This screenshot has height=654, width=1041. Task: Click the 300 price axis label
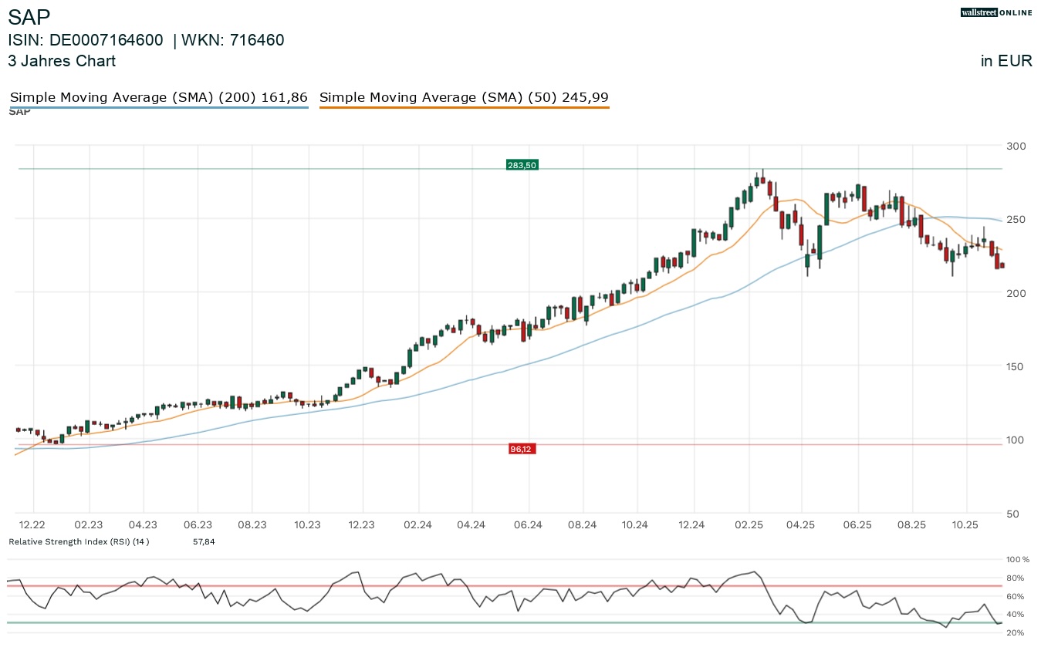point(1017,146)
